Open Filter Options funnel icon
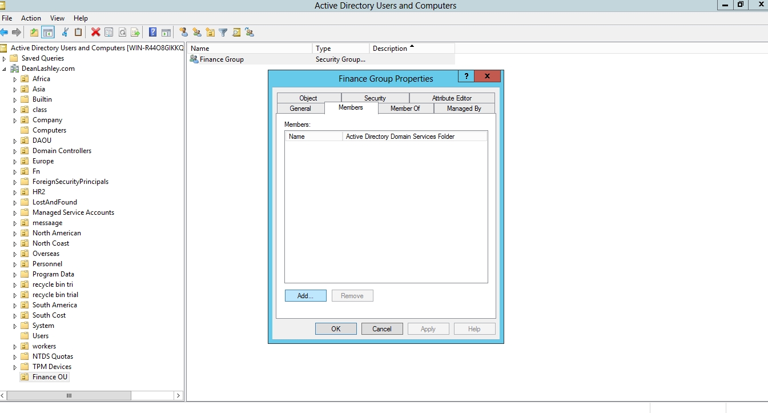The height and width of the screenshot is (413, 768). click(x=223, y=33)
